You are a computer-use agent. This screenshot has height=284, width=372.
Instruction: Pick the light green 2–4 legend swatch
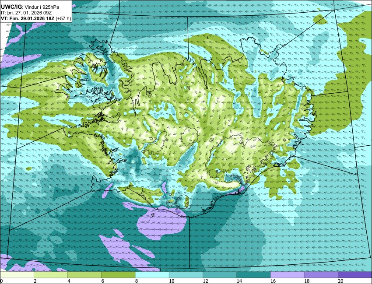point(51,275)
